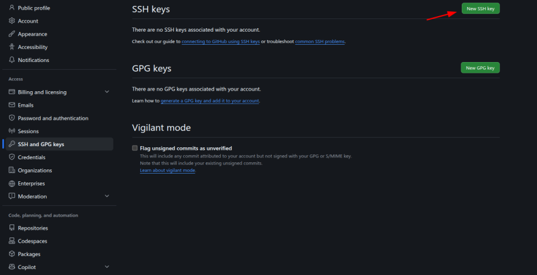The height and width of the screenshot is (275, 537).
Task: Click the no SSH keys associated text
Action: (x=196, y=30)
